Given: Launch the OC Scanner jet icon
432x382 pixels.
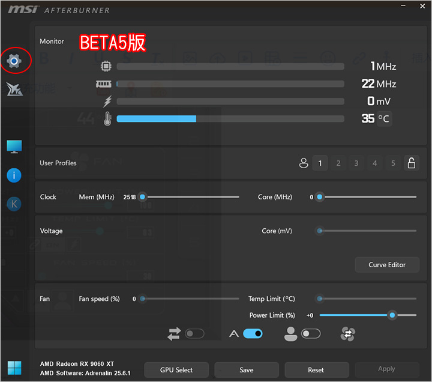Looking at the screenshot, I should [14, 89].
